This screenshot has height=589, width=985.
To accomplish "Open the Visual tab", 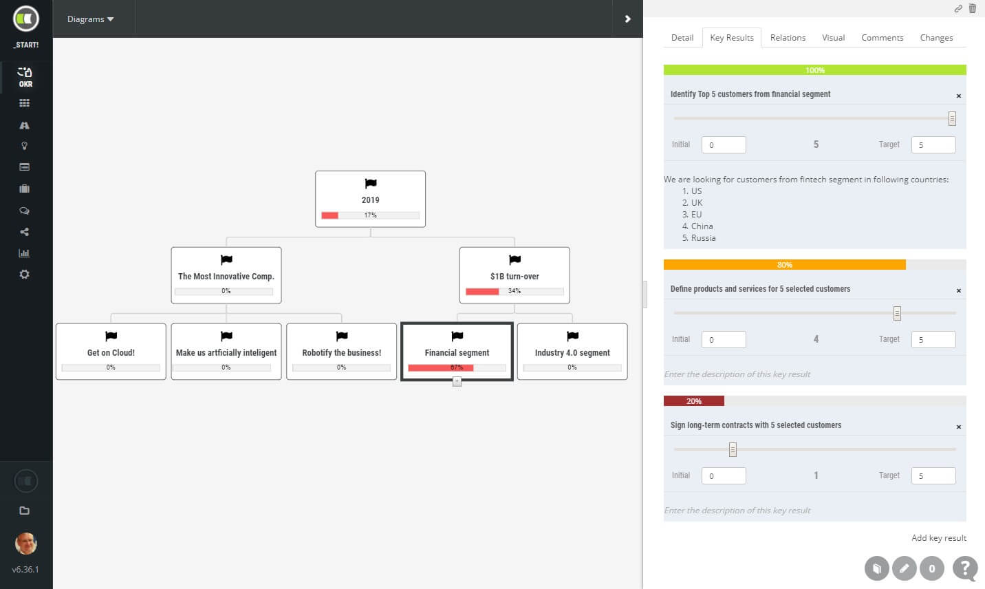I will pos(833,38).
